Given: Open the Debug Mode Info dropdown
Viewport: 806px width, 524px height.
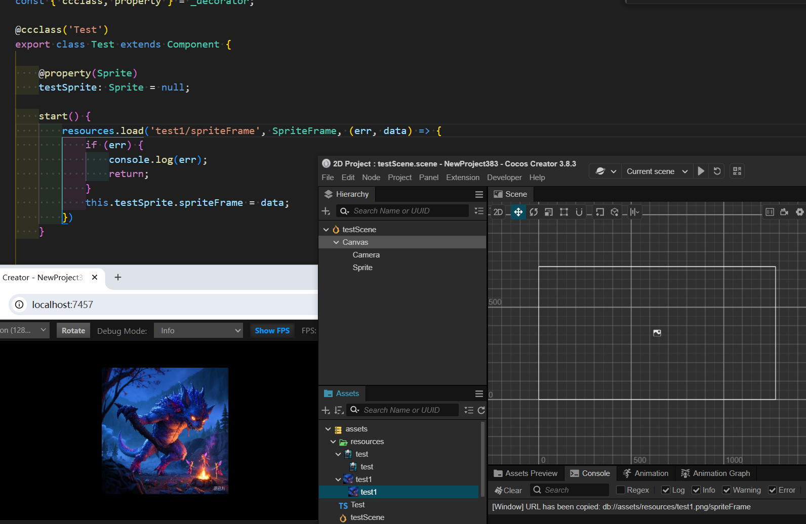Looking at the screenshot, I should pyautogui.click(x=198, y=331).
